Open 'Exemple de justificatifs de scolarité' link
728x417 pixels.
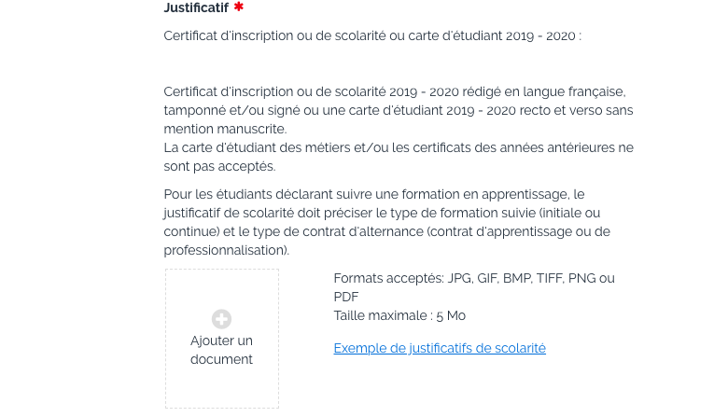click(440, 348)
